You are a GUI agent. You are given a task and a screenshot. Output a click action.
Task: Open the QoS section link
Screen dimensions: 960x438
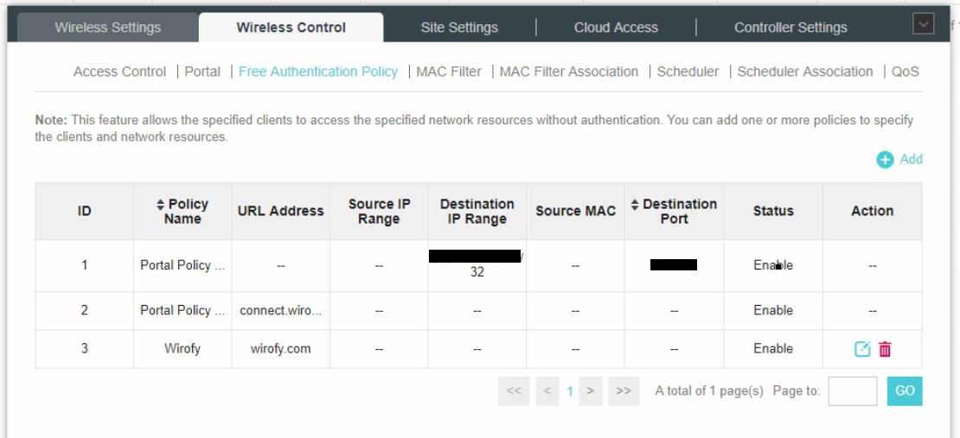coord(906,72)
